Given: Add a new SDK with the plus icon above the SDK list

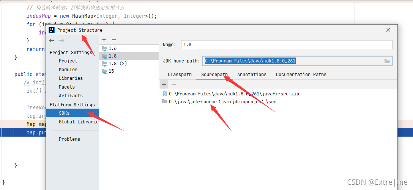Looking at the screenshot, I should coord(104,40).
